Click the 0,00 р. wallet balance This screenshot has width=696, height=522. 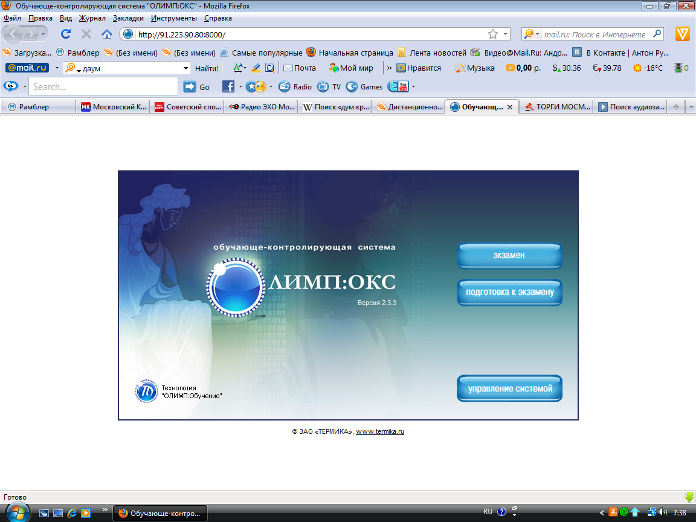[x=523, y=68]
